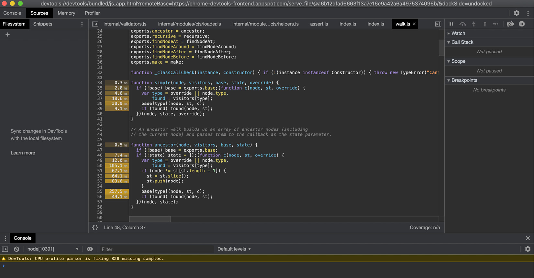Focus the console Filter field
534x278 pixels.
pos(156,249)
